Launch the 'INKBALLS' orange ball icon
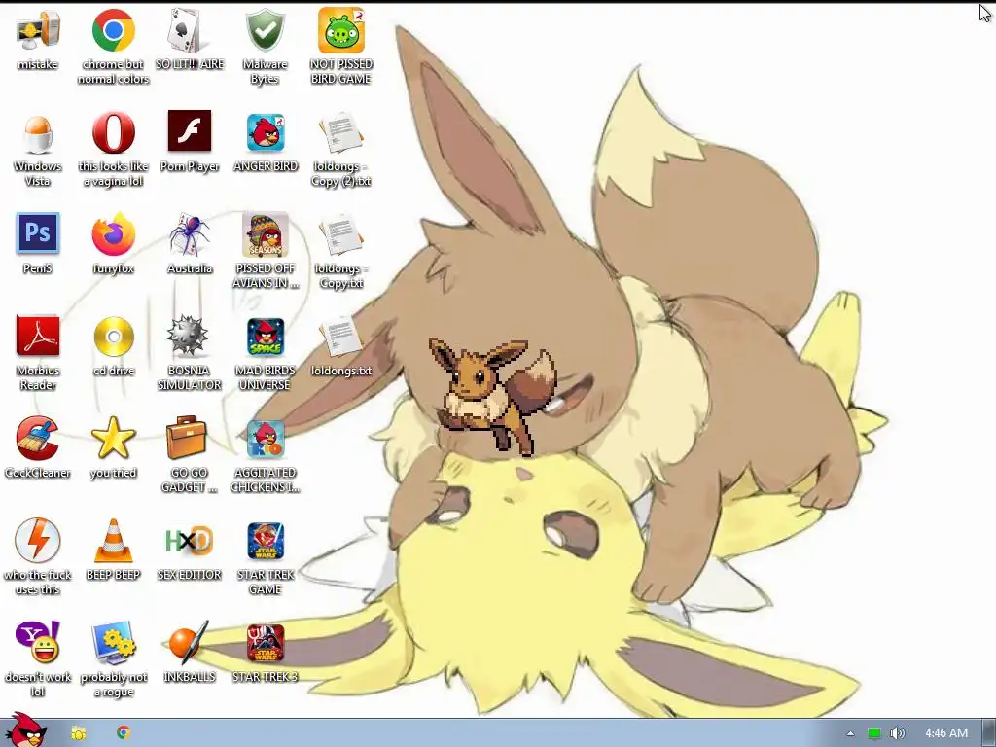Screen dimensions: 996x747 point(188,642)
